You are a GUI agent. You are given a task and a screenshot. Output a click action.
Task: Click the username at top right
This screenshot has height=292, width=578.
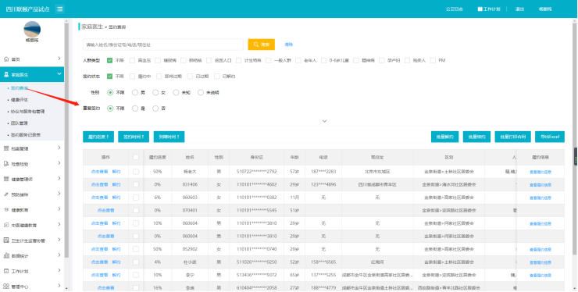[545, 9]
